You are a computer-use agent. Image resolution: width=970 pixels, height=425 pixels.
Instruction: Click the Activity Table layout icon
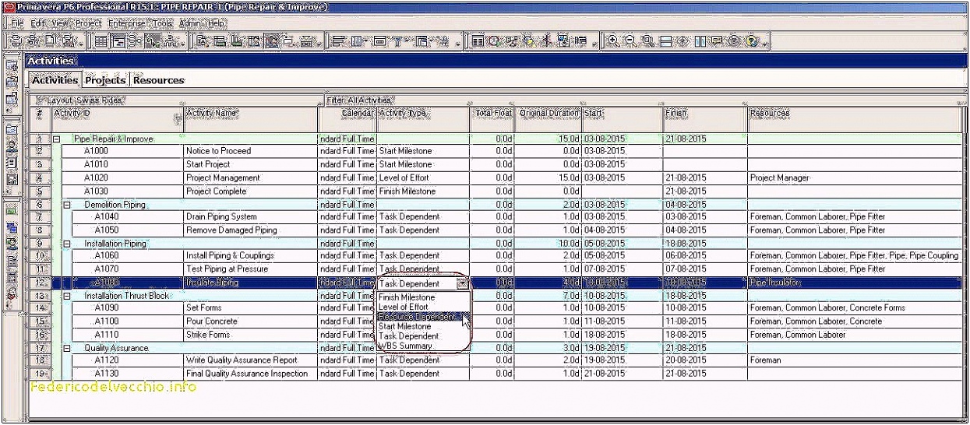[x=101, y=40]
